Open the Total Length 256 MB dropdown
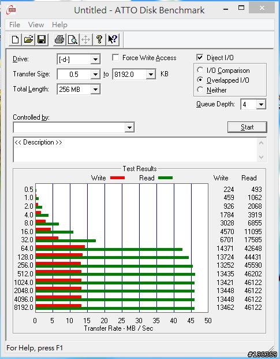The image size is (280, 359). (95, 89)
